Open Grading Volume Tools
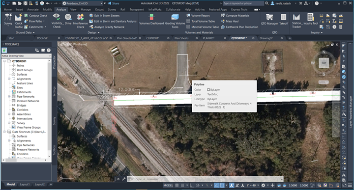 pyautogui.click(x=175, y=21)
